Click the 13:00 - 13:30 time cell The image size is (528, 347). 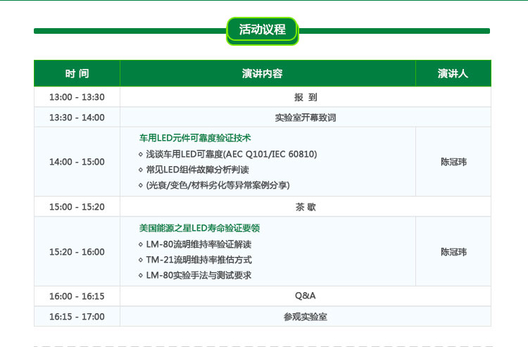77,97
